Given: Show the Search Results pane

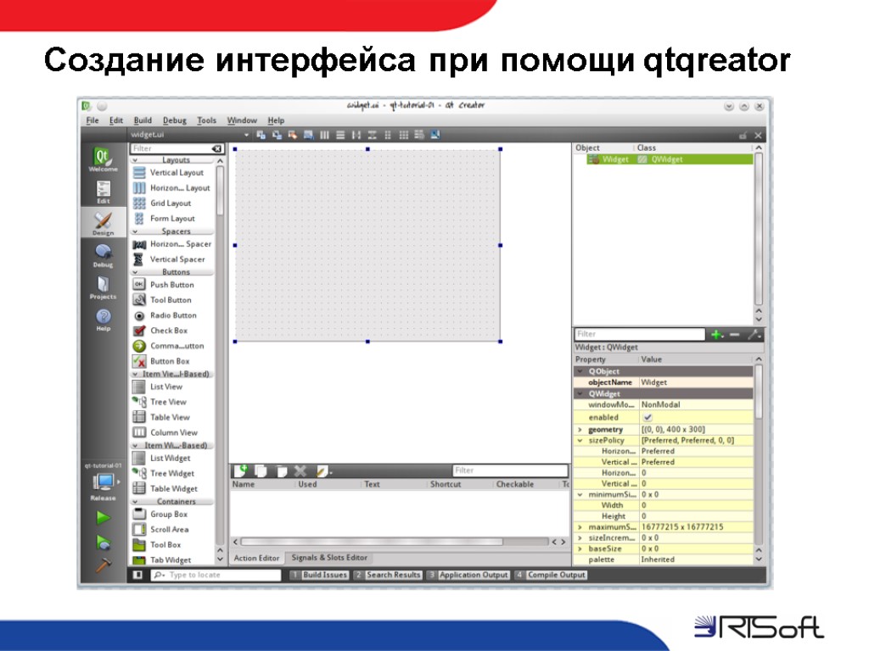Looking at the screenshot, I should pyautogui.click(x=388, y=576).
